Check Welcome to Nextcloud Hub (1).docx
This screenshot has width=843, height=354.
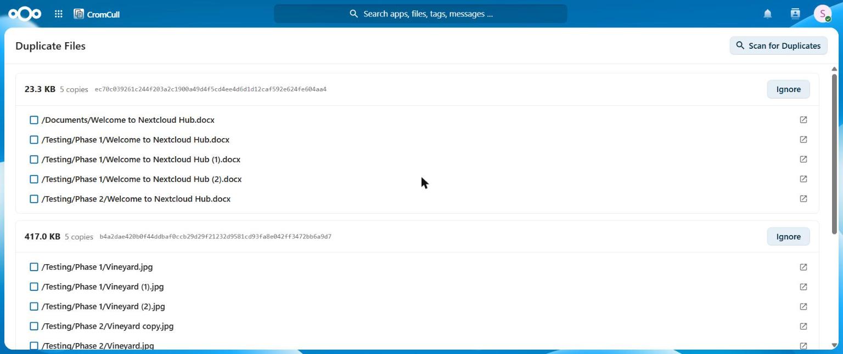tap(34, 159)
